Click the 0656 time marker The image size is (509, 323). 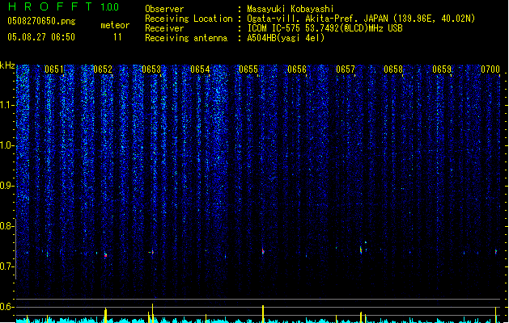[297, 69]
